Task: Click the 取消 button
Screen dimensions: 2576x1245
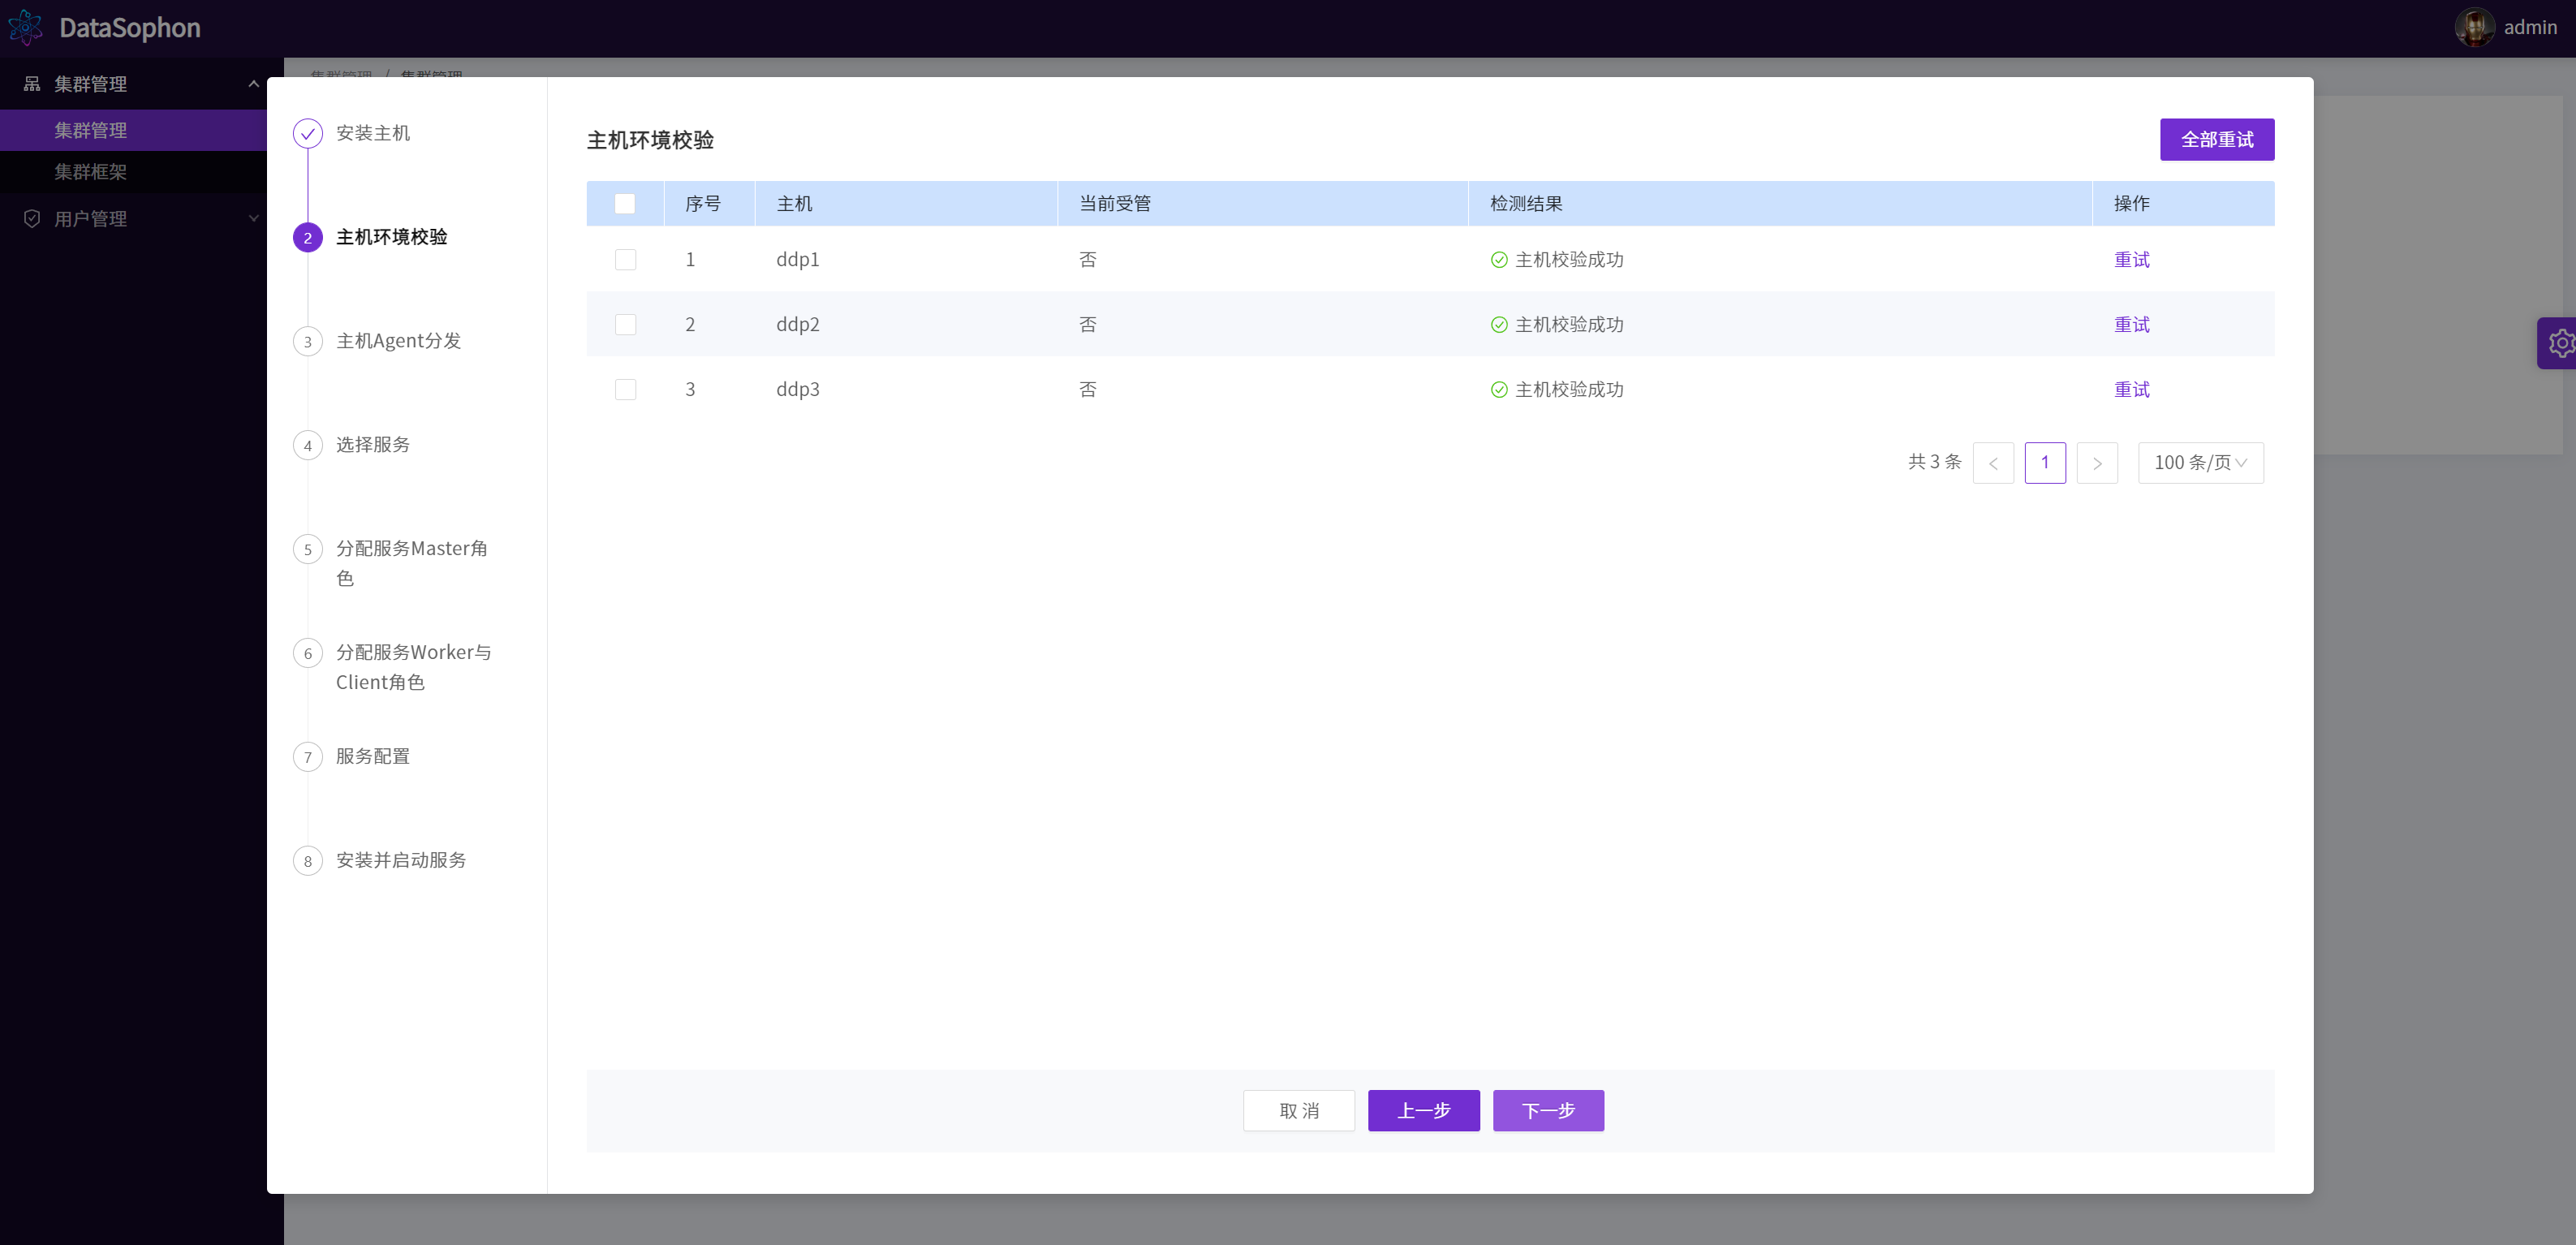Action: pos(1299,1111)
